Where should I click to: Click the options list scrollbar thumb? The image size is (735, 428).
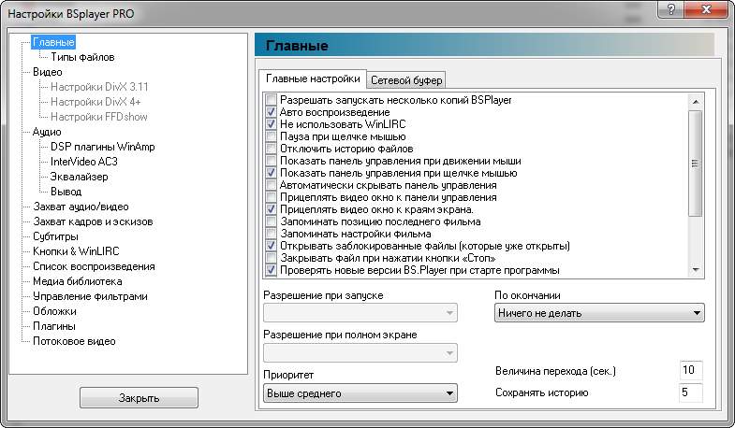point(696,164)
